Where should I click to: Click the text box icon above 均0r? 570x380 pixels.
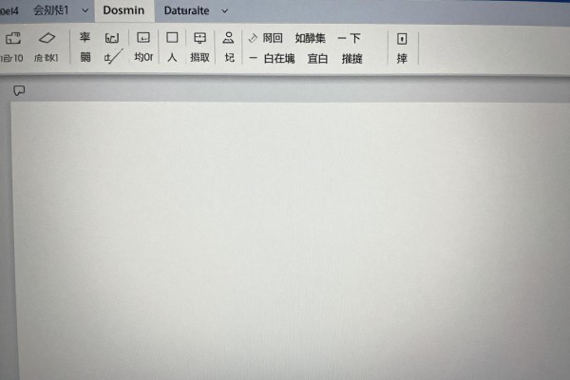pos(143,37)
